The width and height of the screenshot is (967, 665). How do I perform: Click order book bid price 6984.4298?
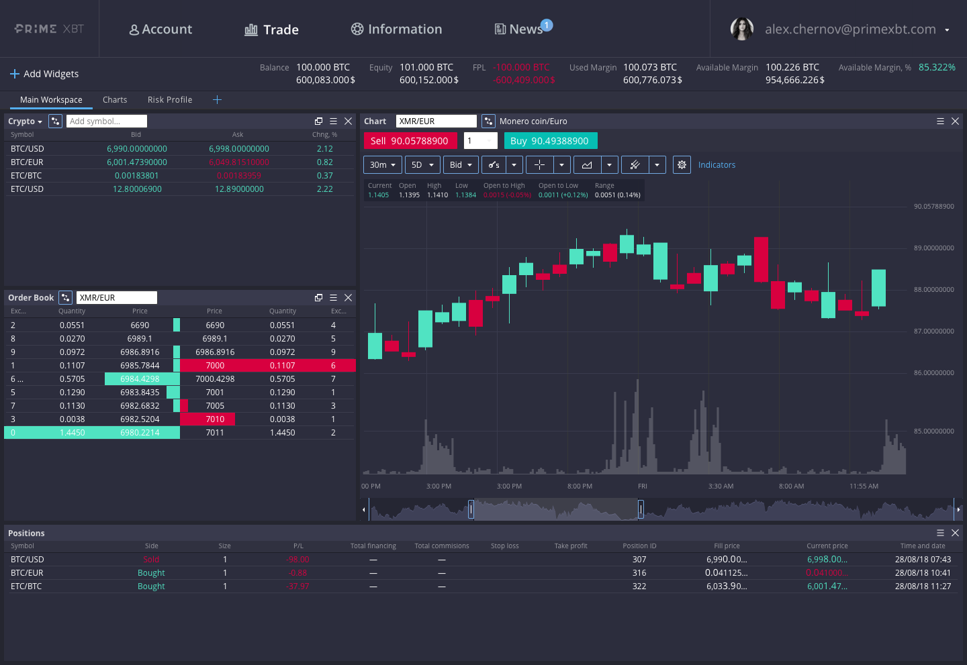click(x=140, y=379)
